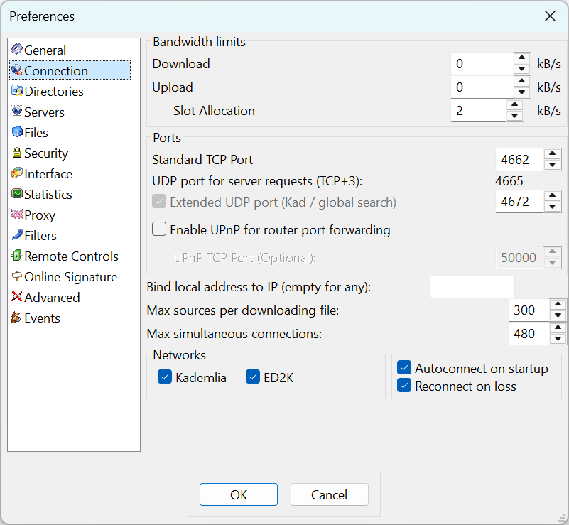Click the Standard TCP Port field

point(520,160)
